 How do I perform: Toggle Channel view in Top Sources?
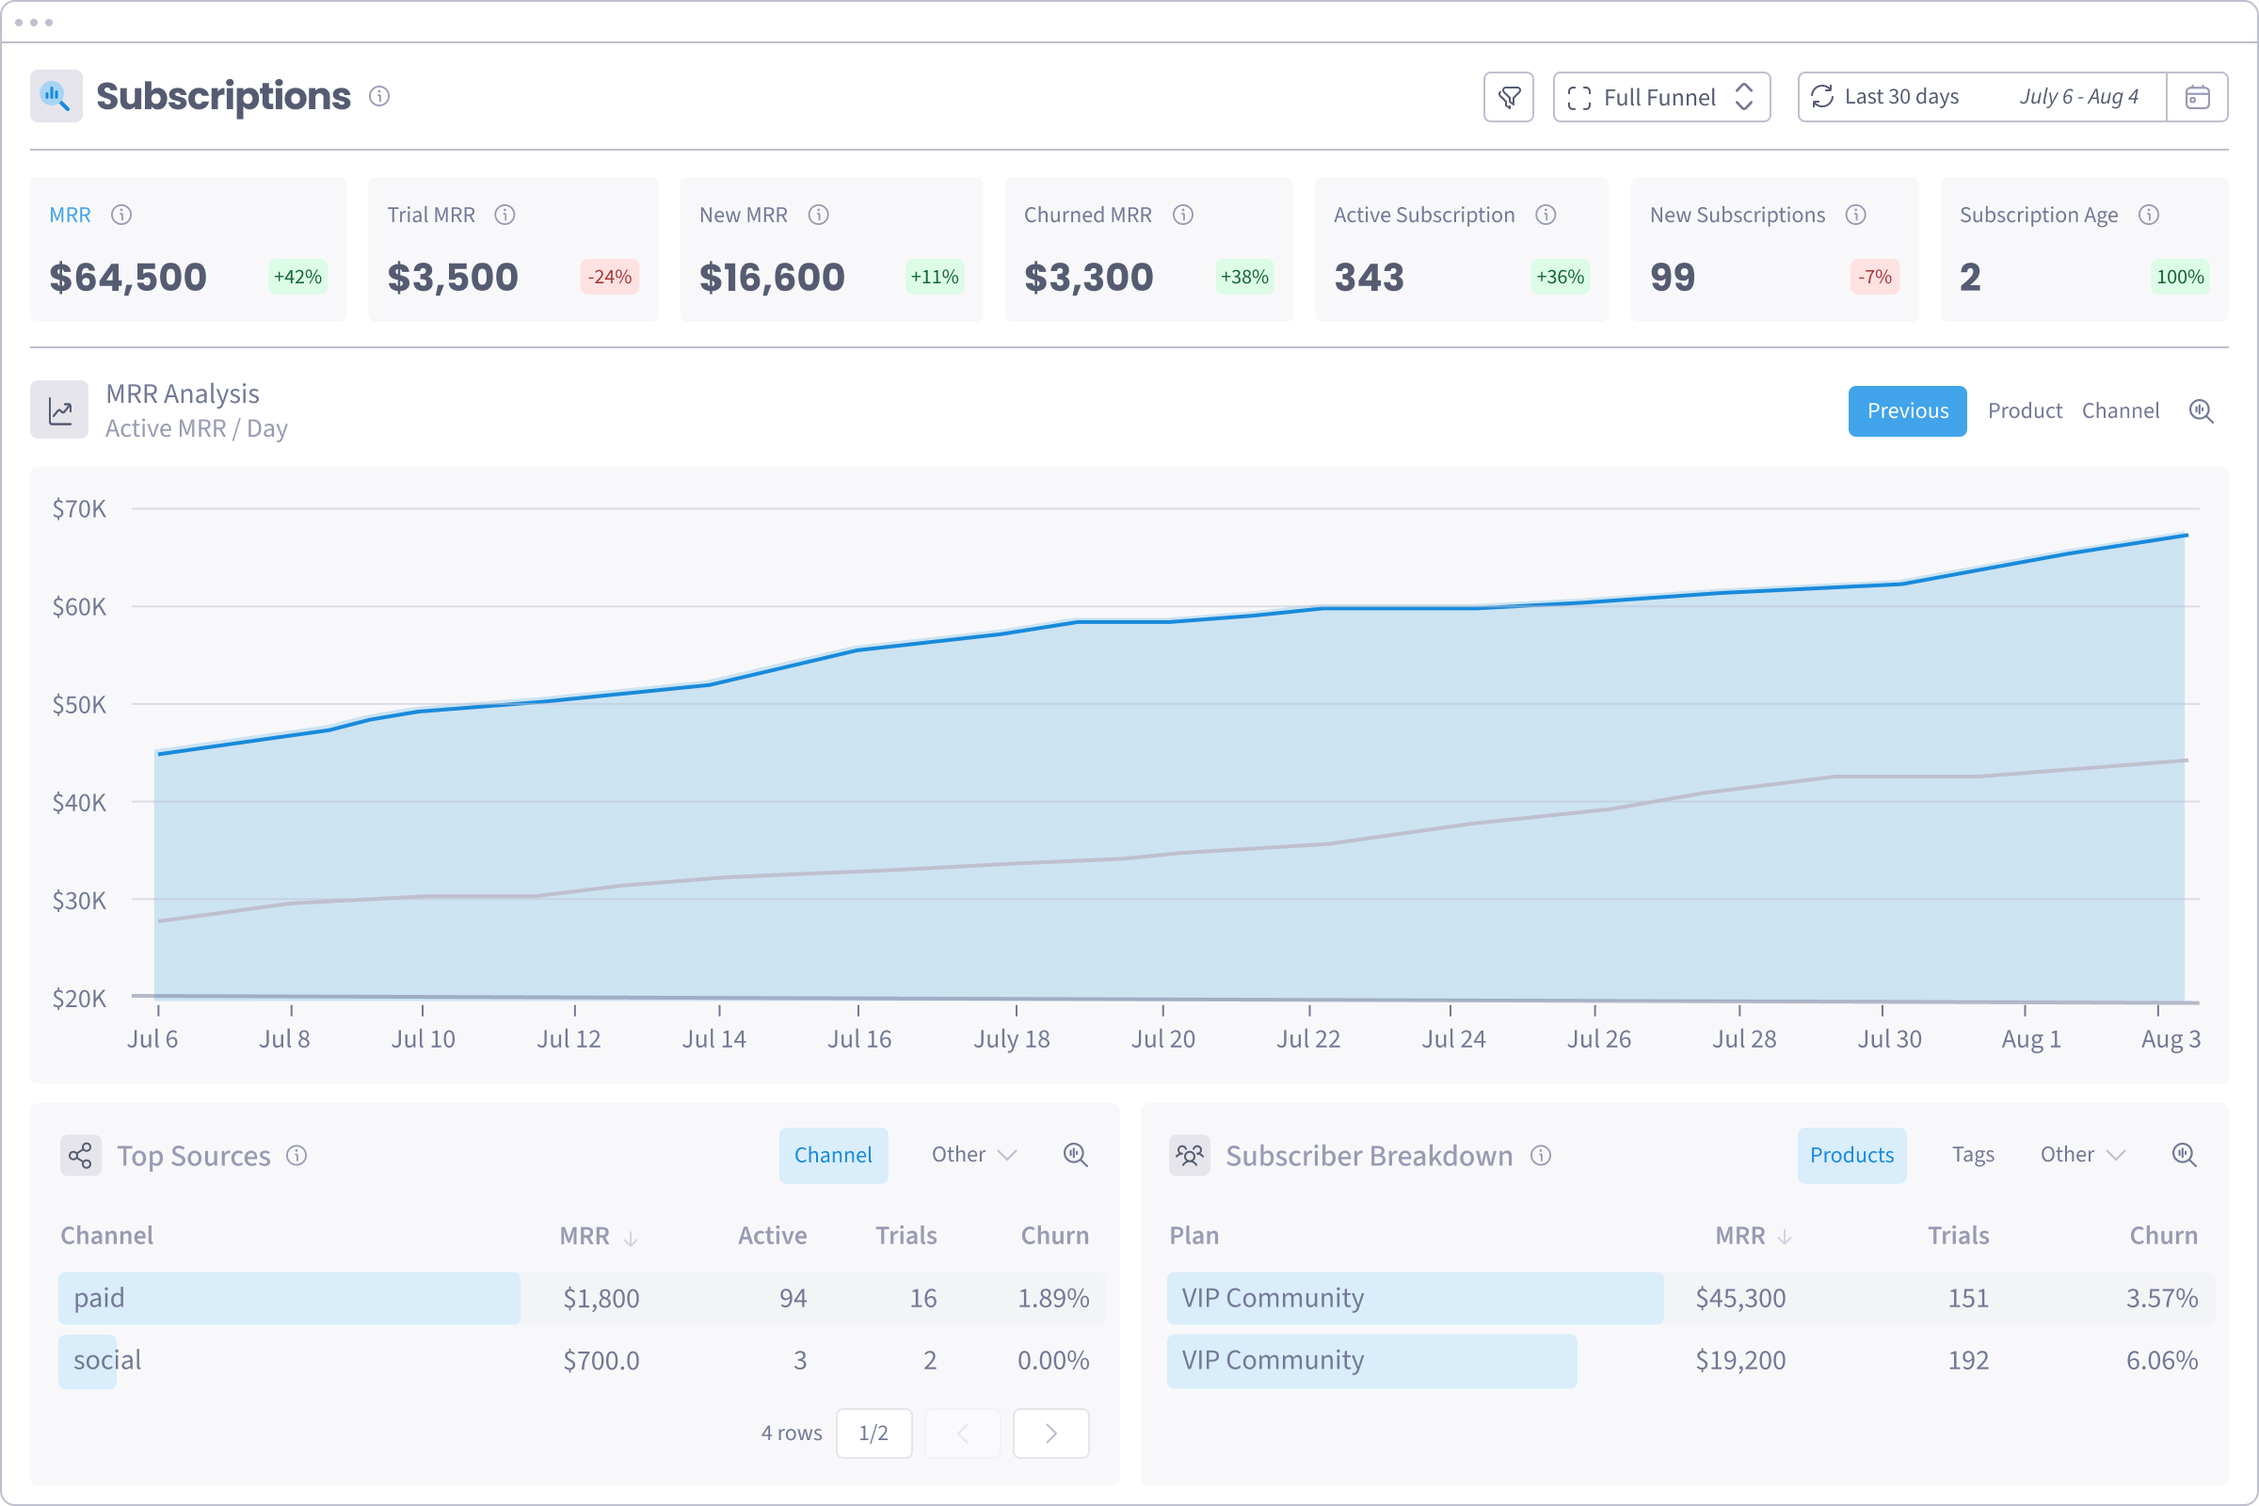(833, 1155)
